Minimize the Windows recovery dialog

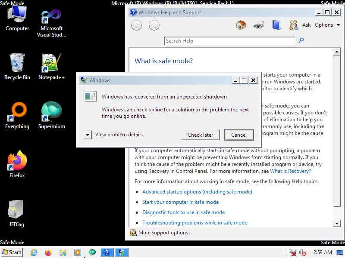click(235, 80)
